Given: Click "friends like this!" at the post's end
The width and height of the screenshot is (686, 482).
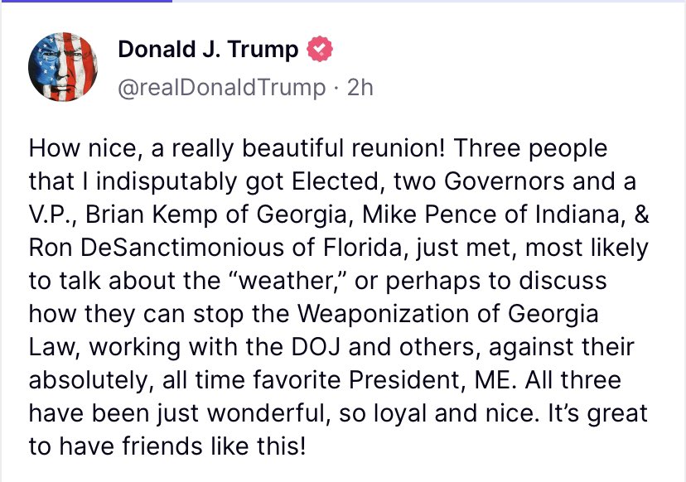Looking at the screenshot, I should (214, 446).
